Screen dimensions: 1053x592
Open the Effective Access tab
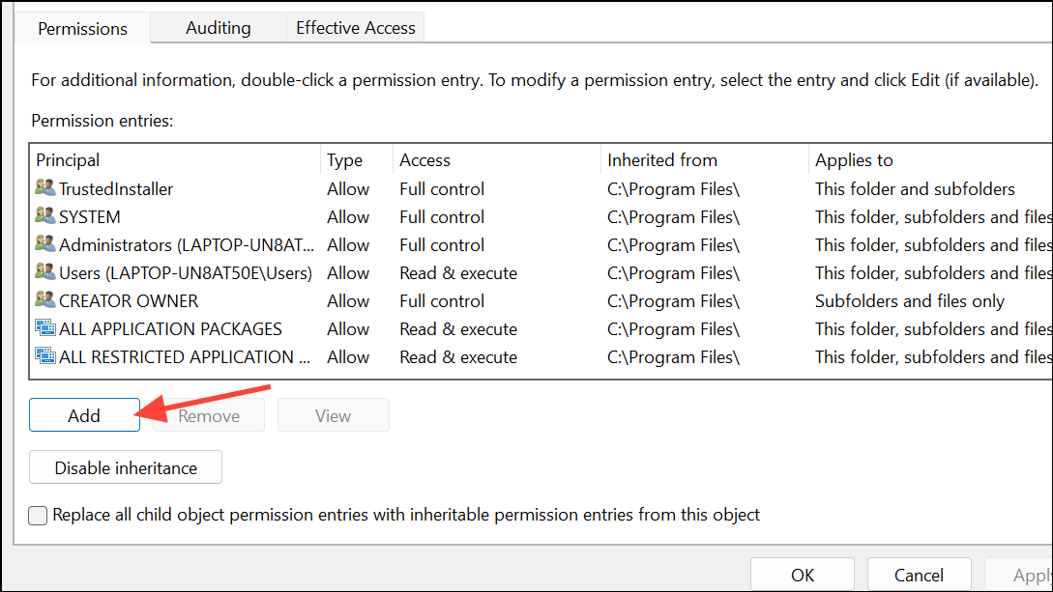pos(355,28)
